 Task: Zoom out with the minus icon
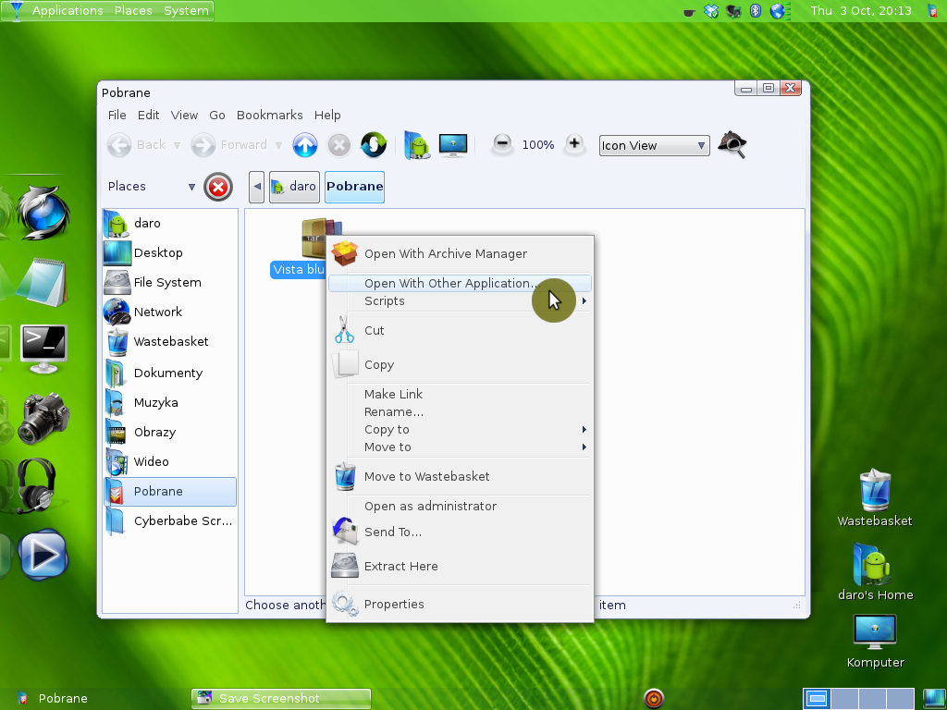(x=502, y=144)
